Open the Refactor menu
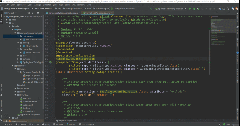 (x=47, y=5)
